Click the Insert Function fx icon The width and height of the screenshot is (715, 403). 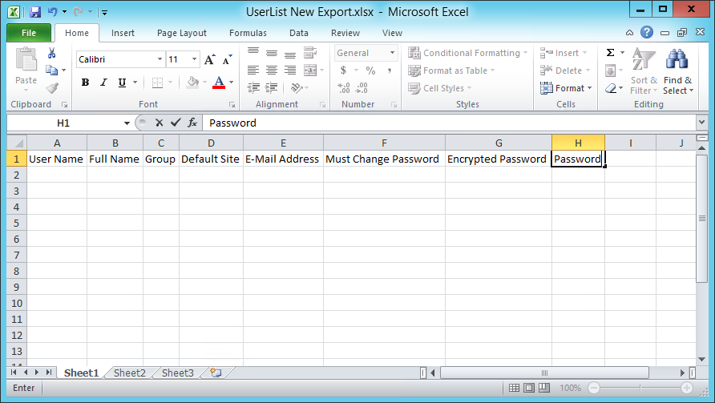click(192, 123)
